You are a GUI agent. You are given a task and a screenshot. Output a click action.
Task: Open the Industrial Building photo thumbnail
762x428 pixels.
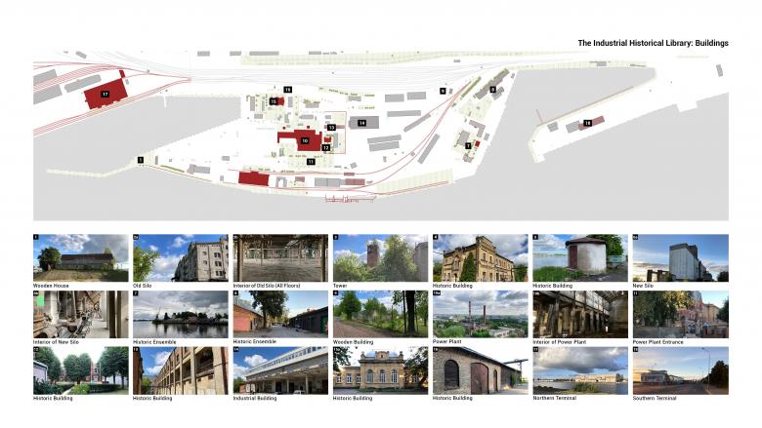(x=280, y=370)
